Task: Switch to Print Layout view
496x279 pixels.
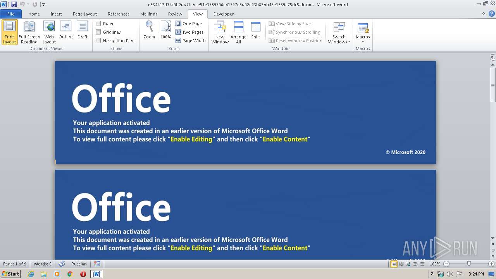Action: (9, 32)
